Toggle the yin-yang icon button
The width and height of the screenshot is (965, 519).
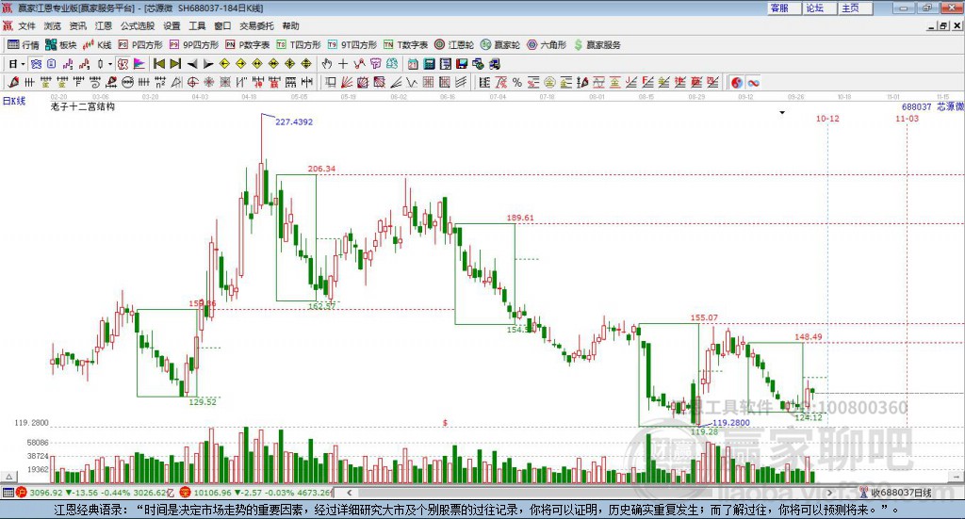(x=737, y=82)
